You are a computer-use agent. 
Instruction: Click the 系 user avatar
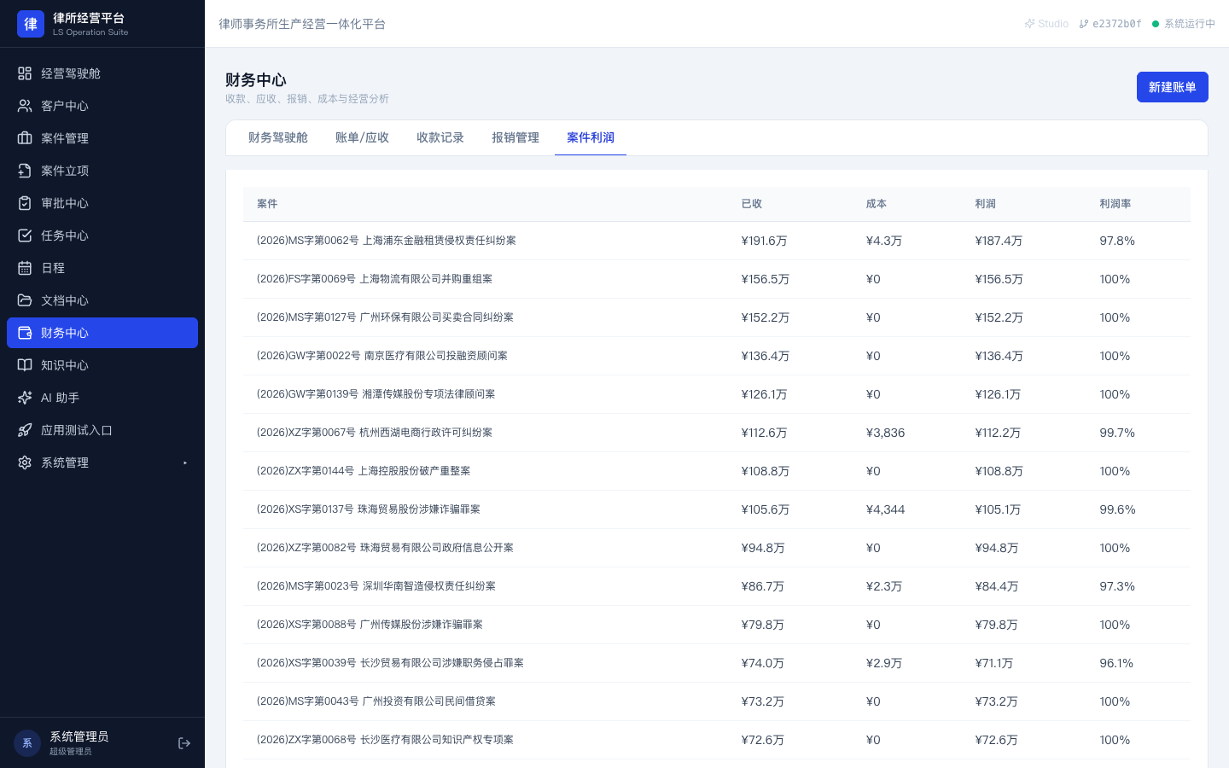click(x=27, y=743)
